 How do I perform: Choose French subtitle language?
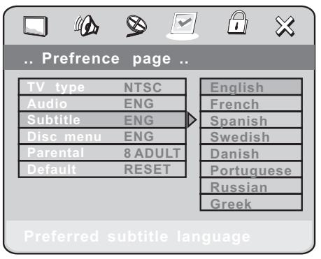point(251,103)
